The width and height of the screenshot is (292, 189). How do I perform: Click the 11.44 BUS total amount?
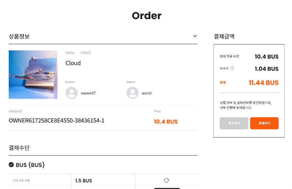(x=263, y=83)
